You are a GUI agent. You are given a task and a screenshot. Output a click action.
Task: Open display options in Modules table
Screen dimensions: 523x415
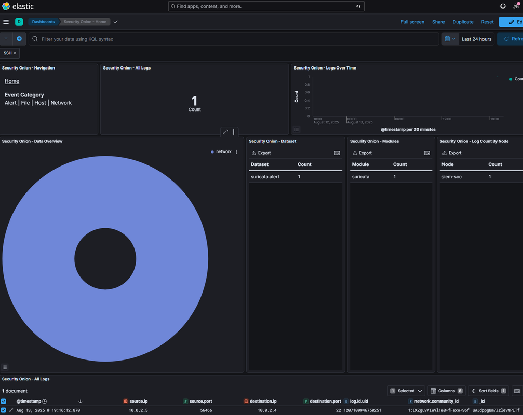pyautogui.click(x=426, y=153)
